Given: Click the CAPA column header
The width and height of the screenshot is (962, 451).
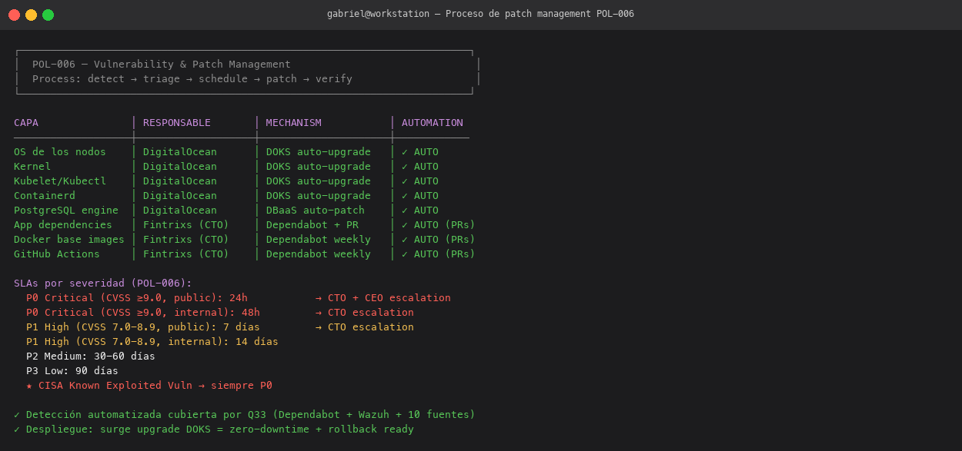Looking at the screenshot, I should click(26, 123).
